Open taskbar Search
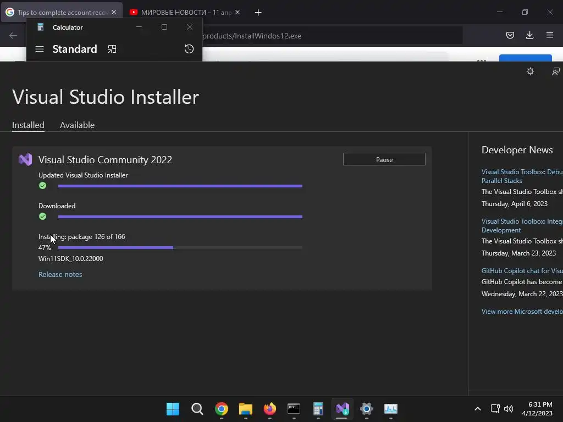The width and height of the screenshot is (563, 422). coord(197,409)
